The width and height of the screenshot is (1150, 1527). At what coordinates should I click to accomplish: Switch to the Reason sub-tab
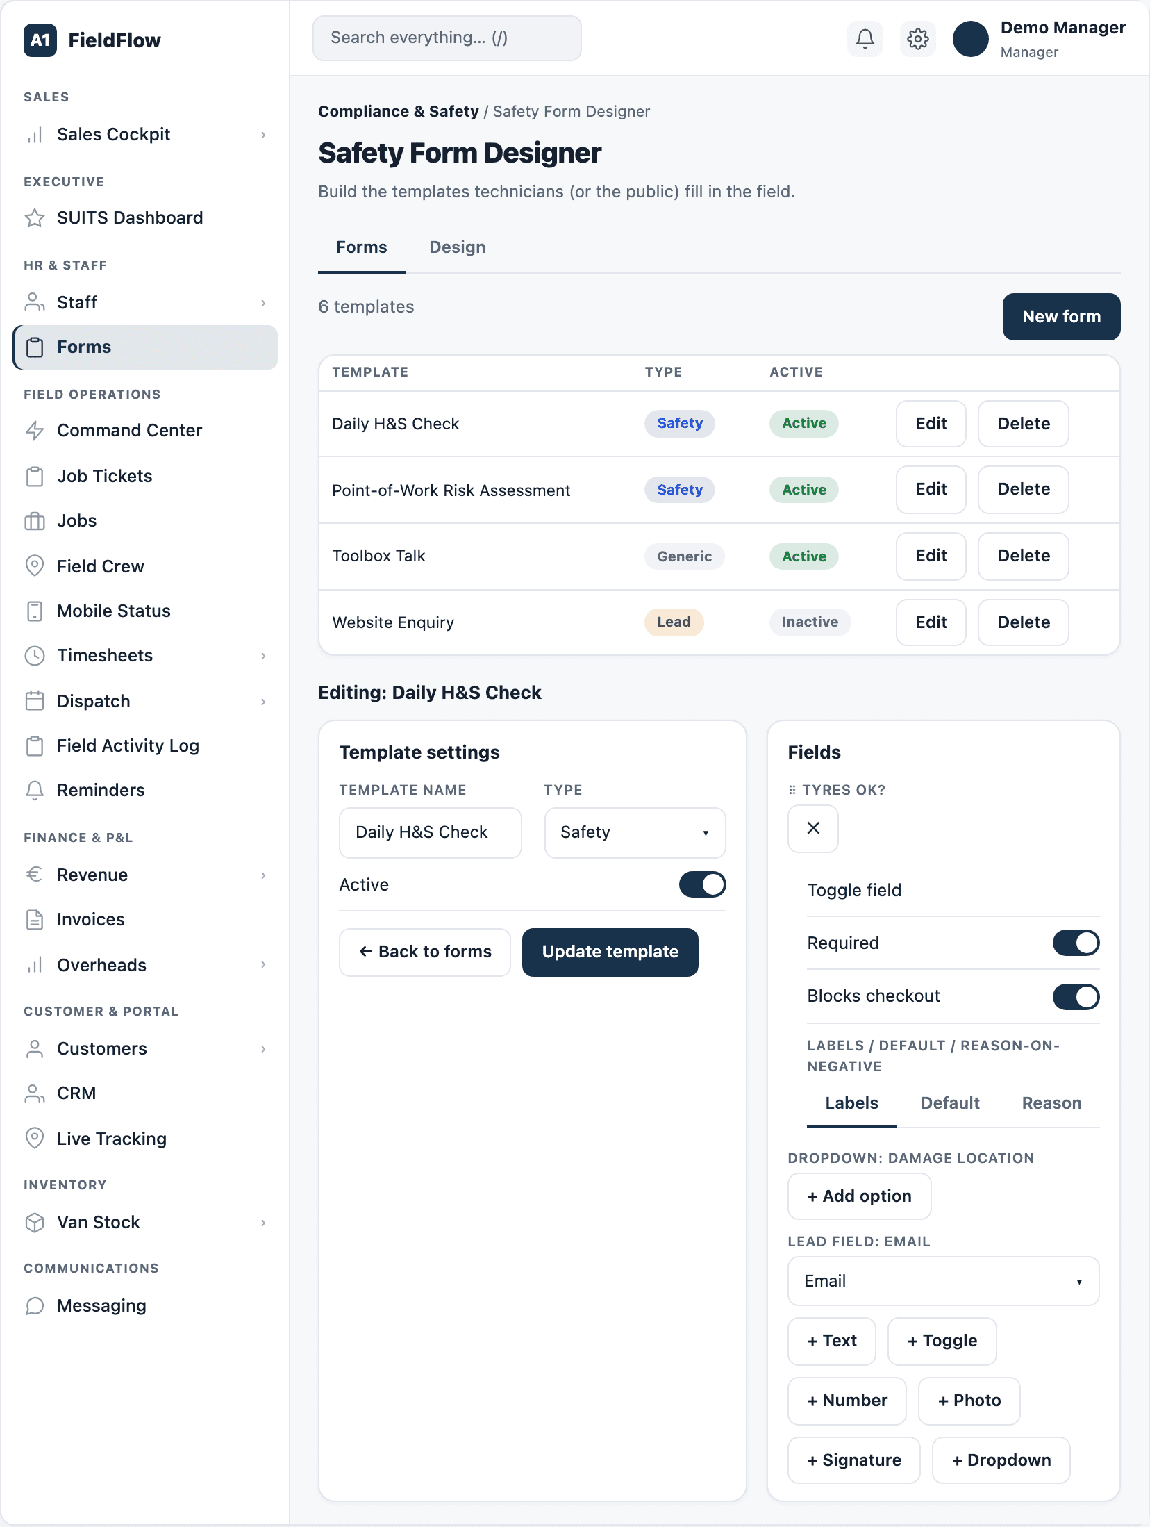[x=1051, y=1103]
